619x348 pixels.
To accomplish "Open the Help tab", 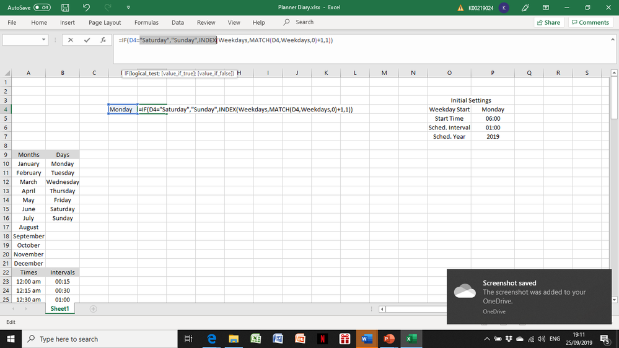I will pyautogui.click(x=258, y=22).
